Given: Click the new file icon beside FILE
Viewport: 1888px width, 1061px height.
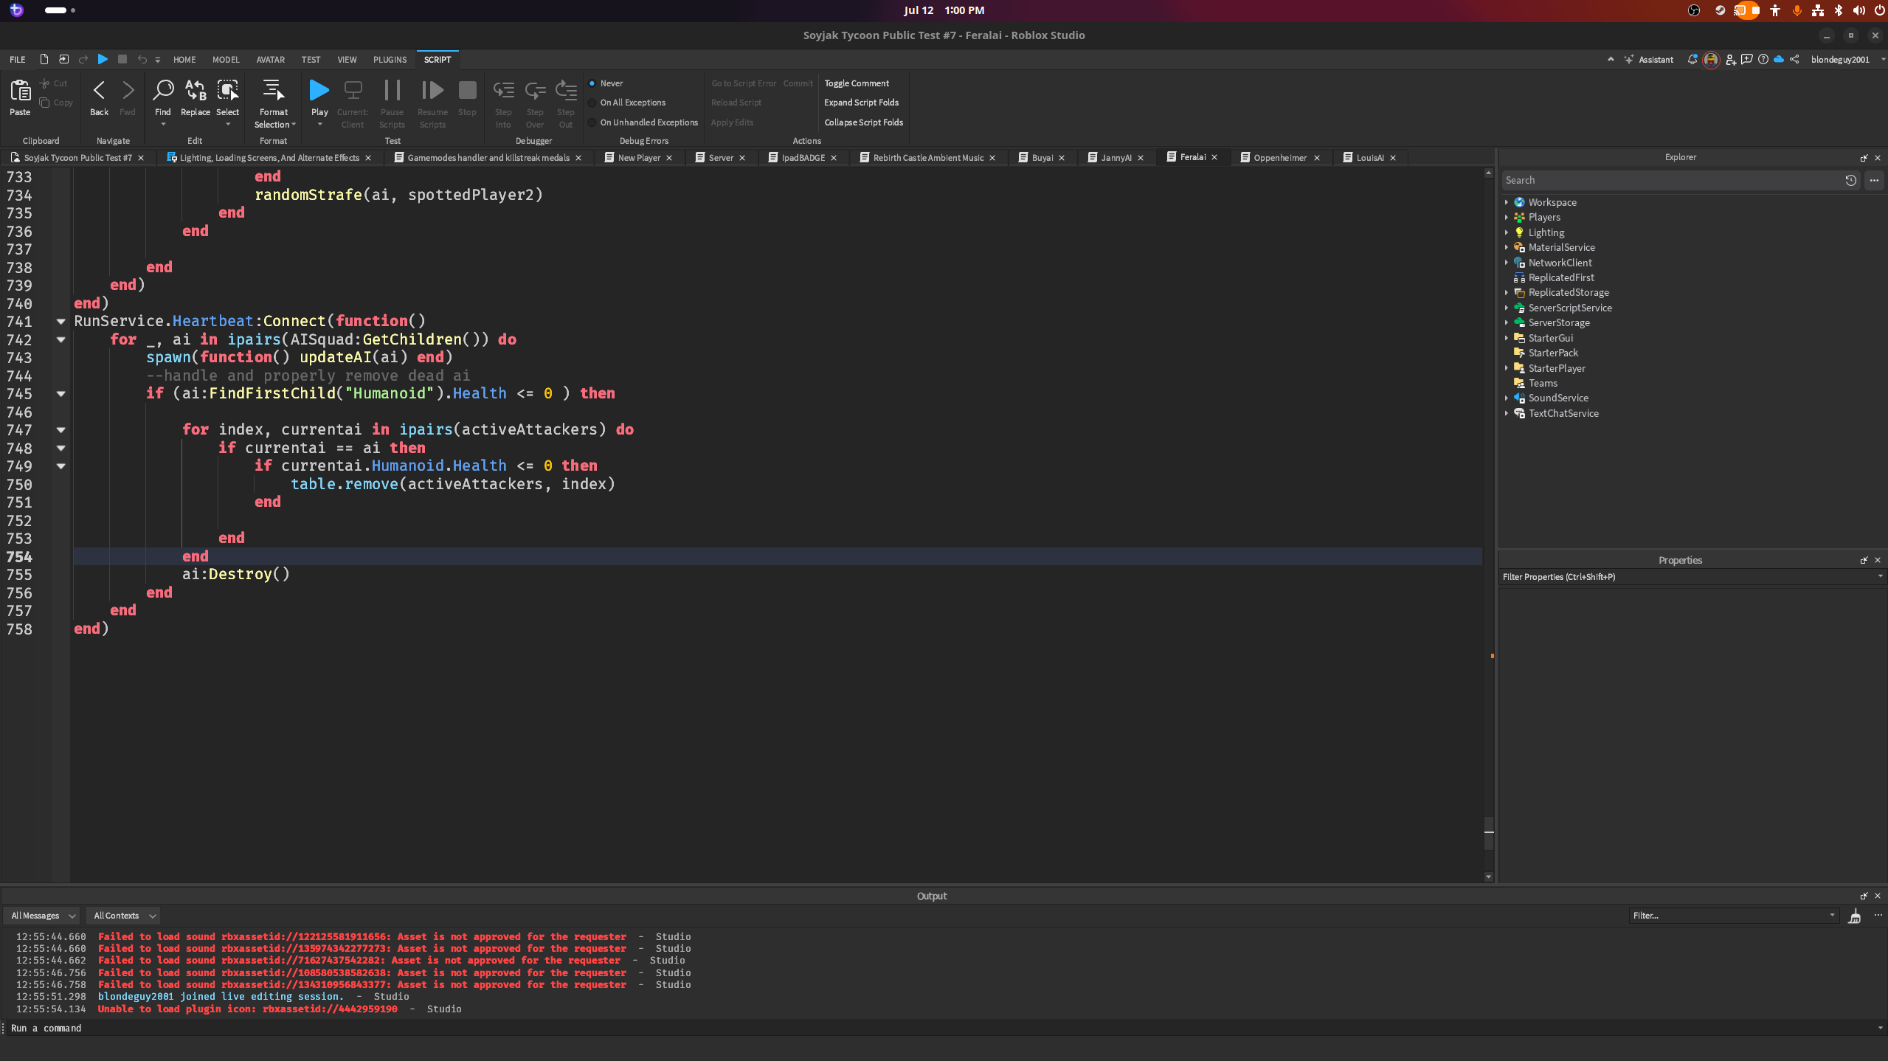Looking at the screenshot, I should (44, 59).
